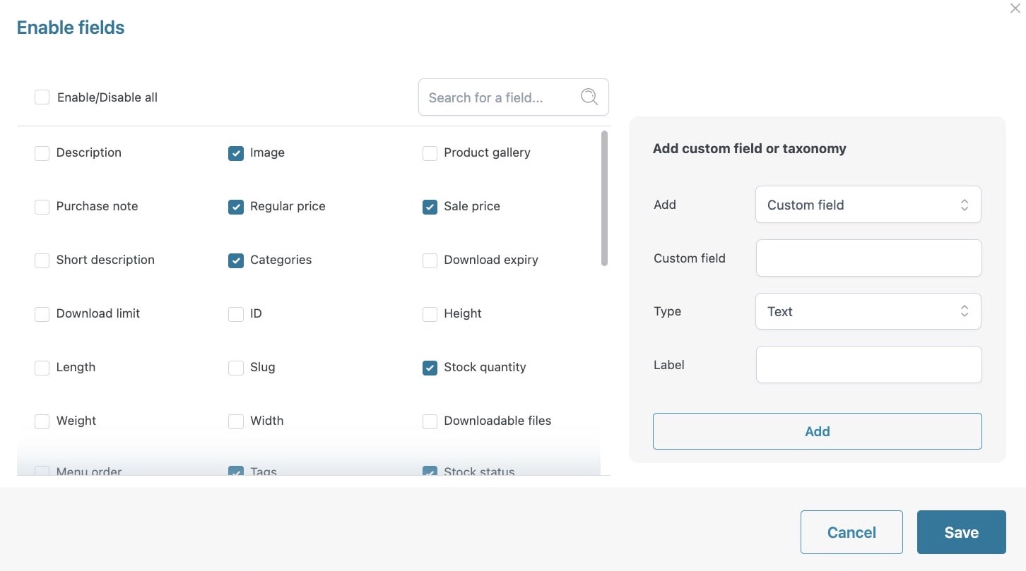Enable the Short description checkbox

click(x=42, y=260)
